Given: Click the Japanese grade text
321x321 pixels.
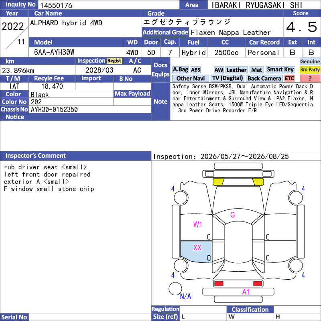Looking at the screenshot, I should [x=187, y=22].
